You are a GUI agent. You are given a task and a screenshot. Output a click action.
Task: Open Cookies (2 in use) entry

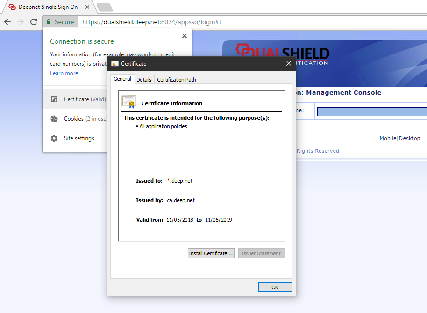(x=75, y=119)
